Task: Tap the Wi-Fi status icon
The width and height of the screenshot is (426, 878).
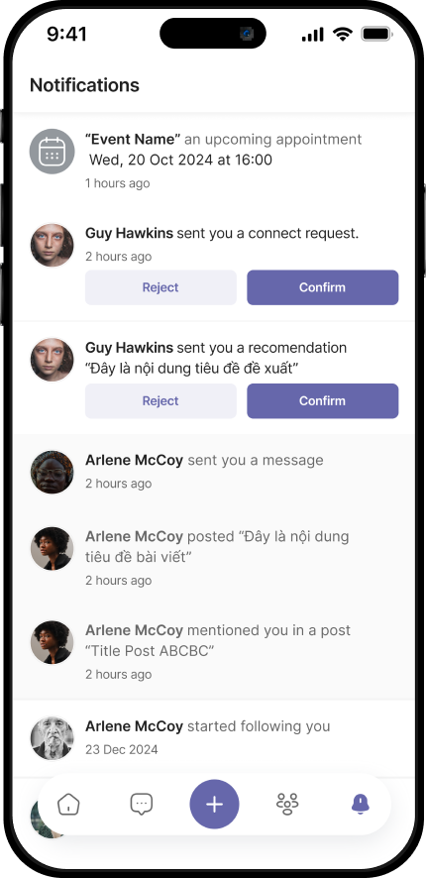Action: (342, 34)
